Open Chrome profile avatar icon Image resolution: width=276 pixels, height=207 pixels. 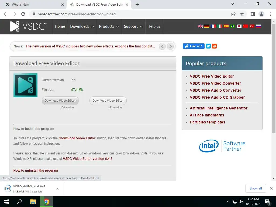tap(261, 14)
